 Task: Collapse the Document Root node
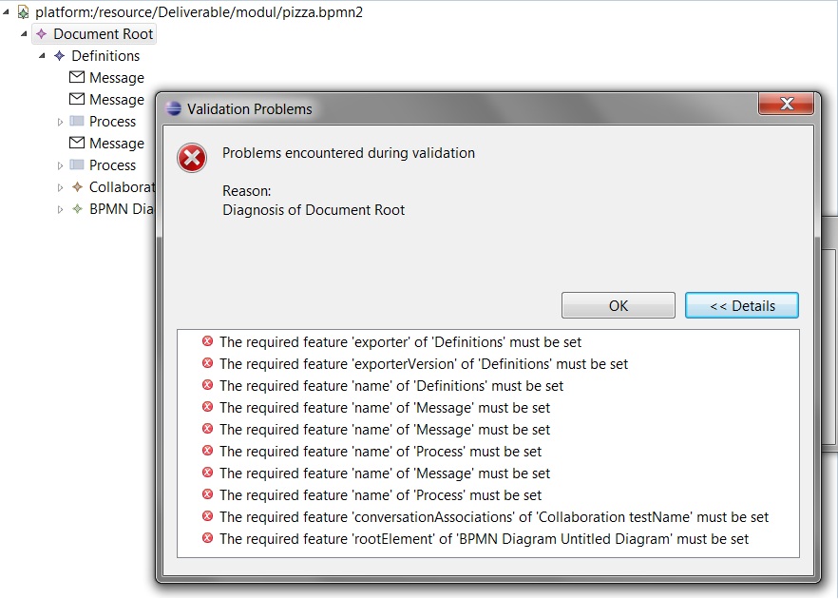[24, 33]
